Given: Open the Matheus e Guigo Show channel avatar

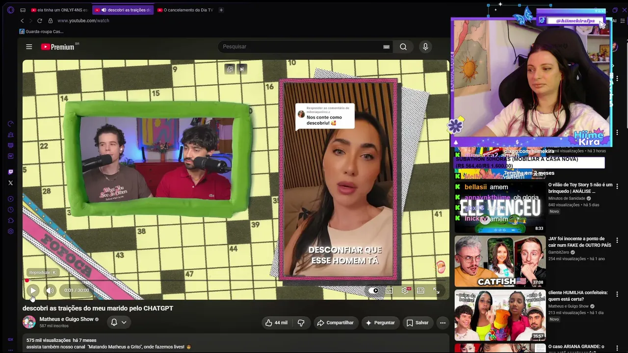Looking at the screenshot, I should [29, 322].
